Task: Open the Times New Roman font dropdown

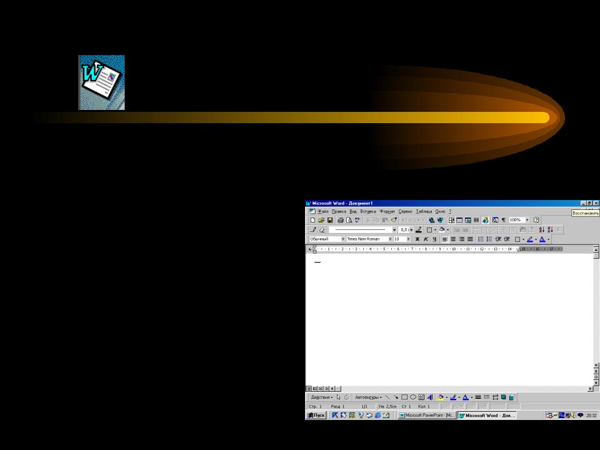Action: 390,239
